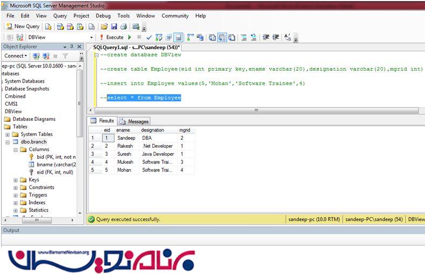Expand the System Tables folder

point(8,134)
